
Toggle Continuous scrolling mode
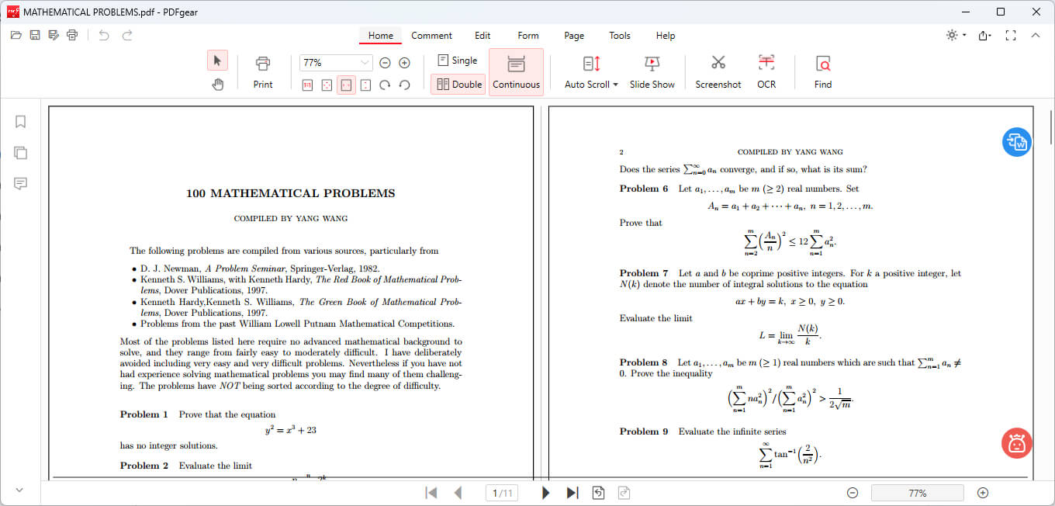point(516,72)
